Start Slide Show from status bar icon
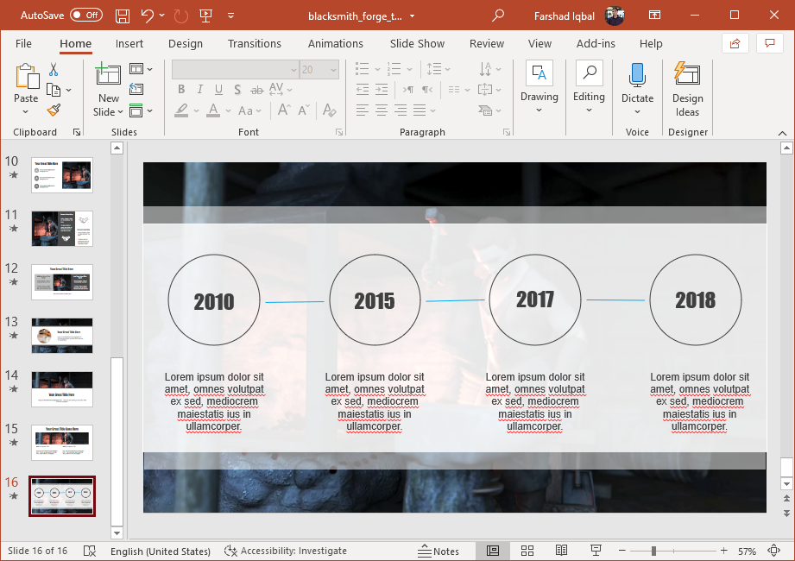The image size is (795, 561). pyautogui.click(x=596, y=551)
